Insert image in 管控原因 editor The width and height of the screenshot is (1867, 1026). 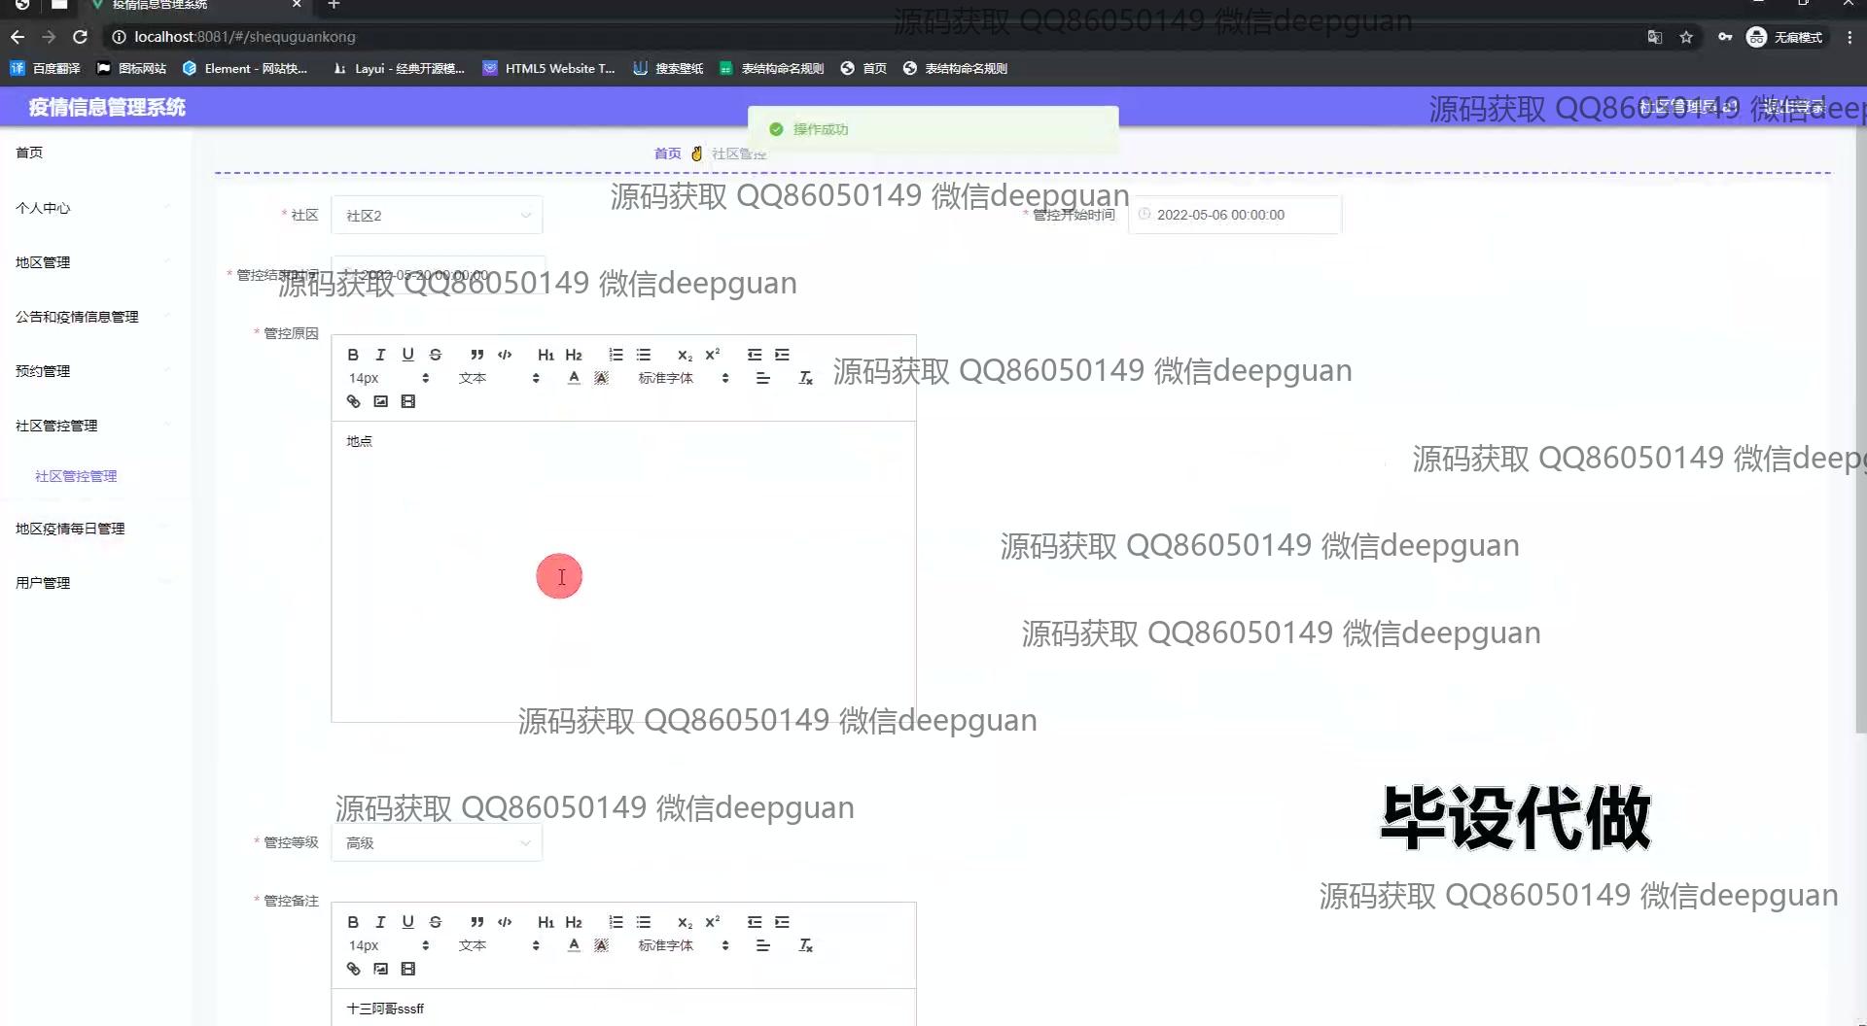380,401
